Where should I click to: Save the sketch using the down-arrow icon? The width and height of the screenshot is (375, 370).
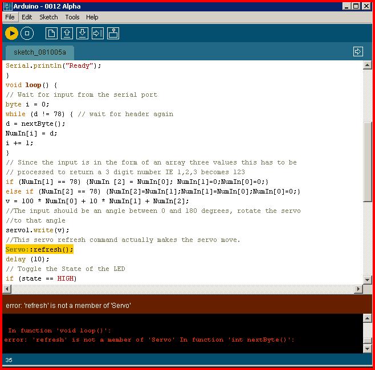point(82,34)
